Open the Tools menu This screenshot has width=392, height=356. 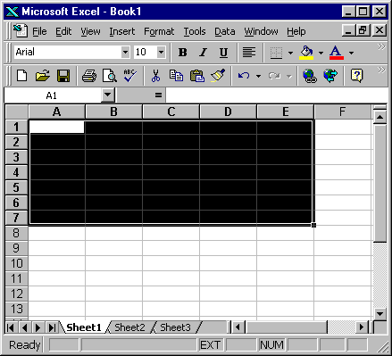pyautogui.click(x=195, y=31)
